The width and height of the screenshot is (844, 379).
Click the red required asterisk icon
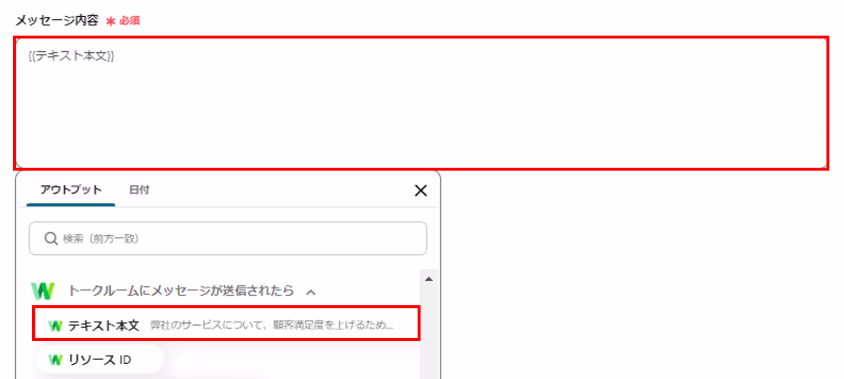[111, 21]
